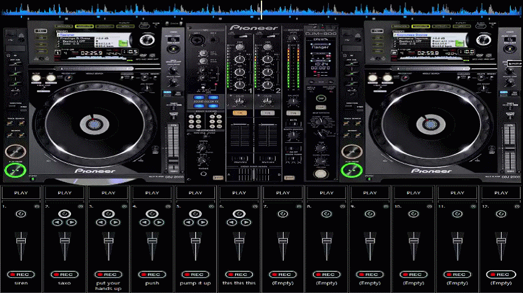This screenshot has height=293, width=523.
Task: Set loop OUT point on right deck
Action: tap(387, 79)
